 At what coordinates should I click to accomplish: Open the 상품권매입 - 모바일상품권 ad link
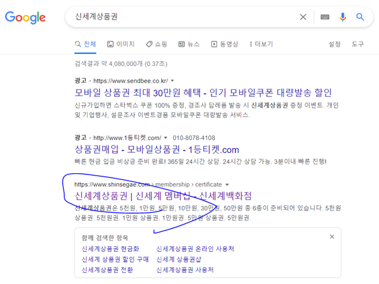(x=157, y=150)
